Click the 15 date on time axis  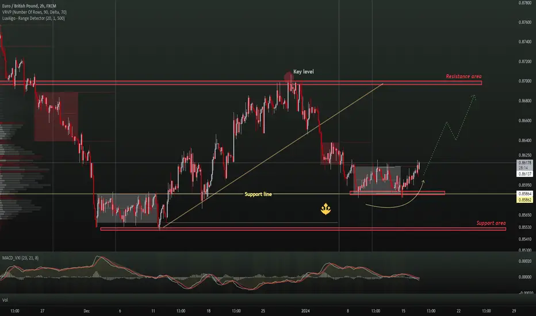[x=403, y=311]
